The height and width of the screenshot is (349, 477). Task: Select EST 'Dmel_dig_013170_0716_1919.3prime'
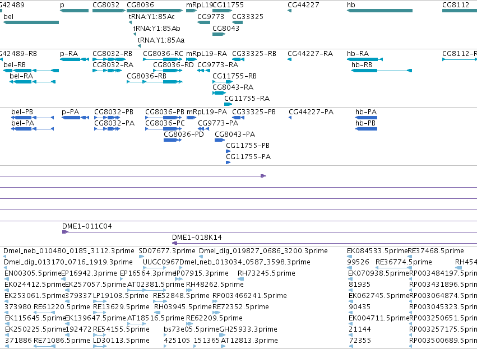[68, 262]
